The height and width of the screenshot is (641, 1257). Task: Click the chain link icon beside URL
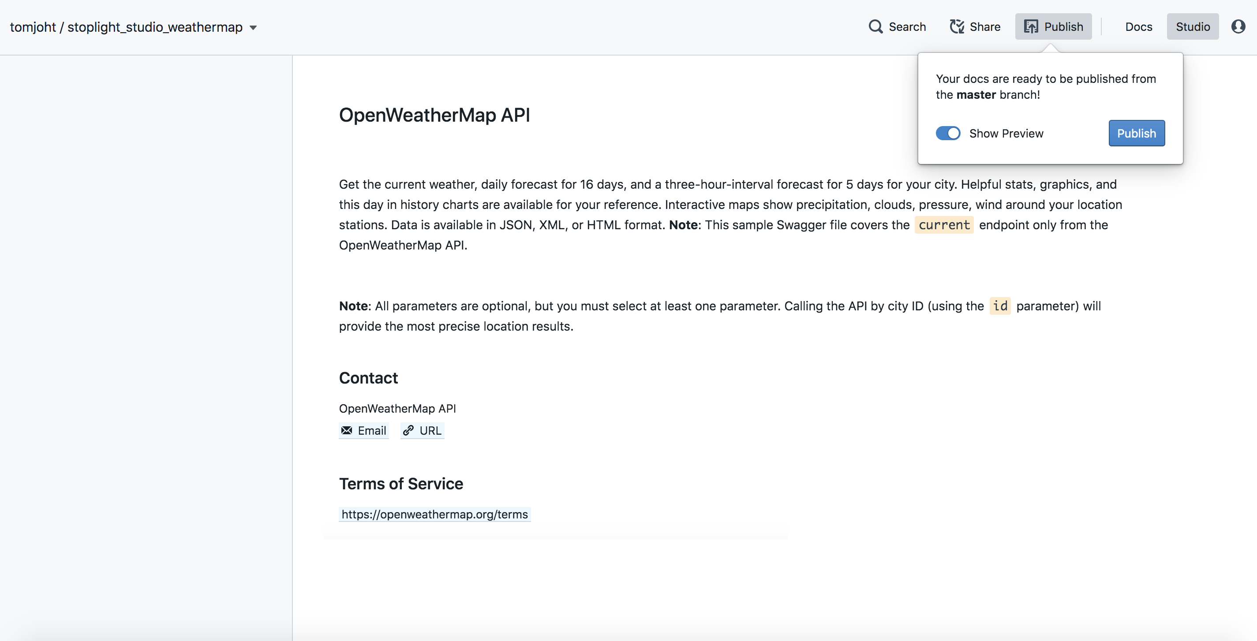[x=408, y=430]
